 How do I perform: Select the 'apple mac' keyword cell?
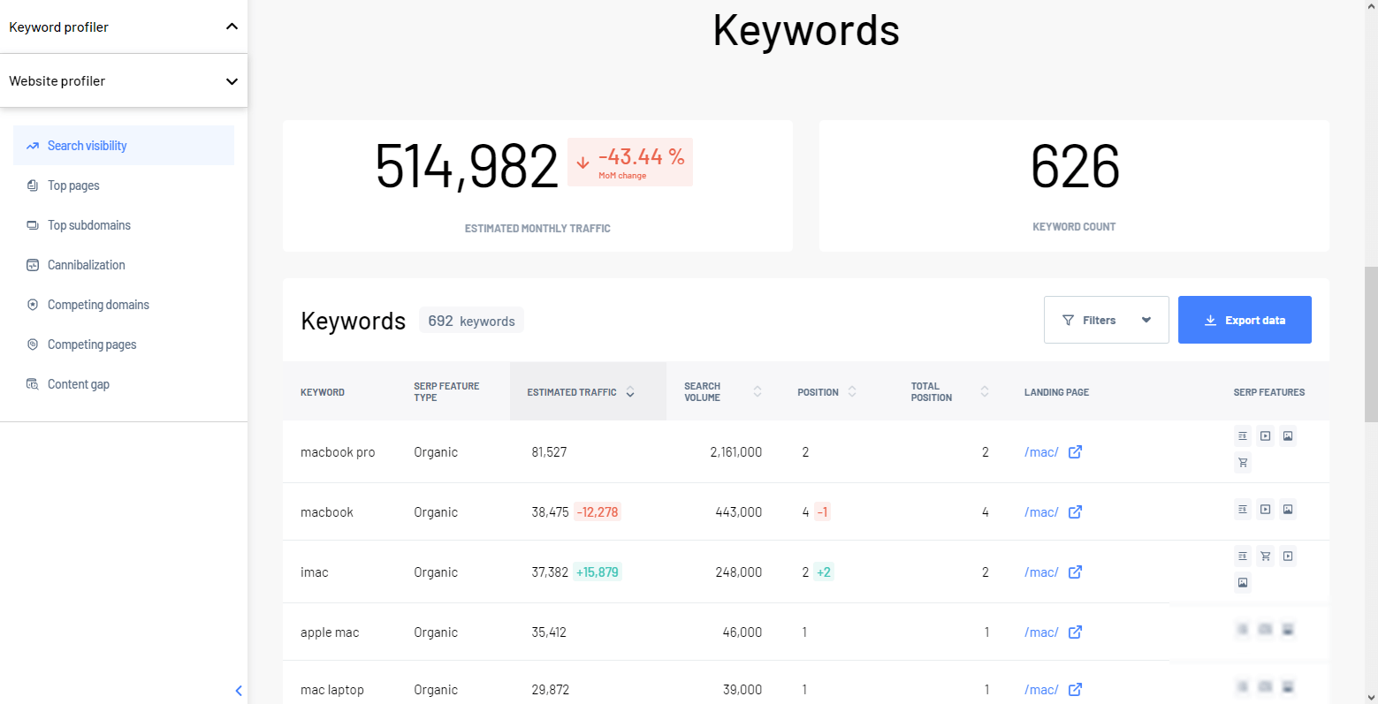click(330, 632)
